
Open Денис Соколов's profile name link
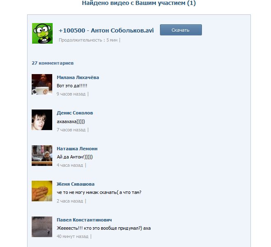coord(75,113)
